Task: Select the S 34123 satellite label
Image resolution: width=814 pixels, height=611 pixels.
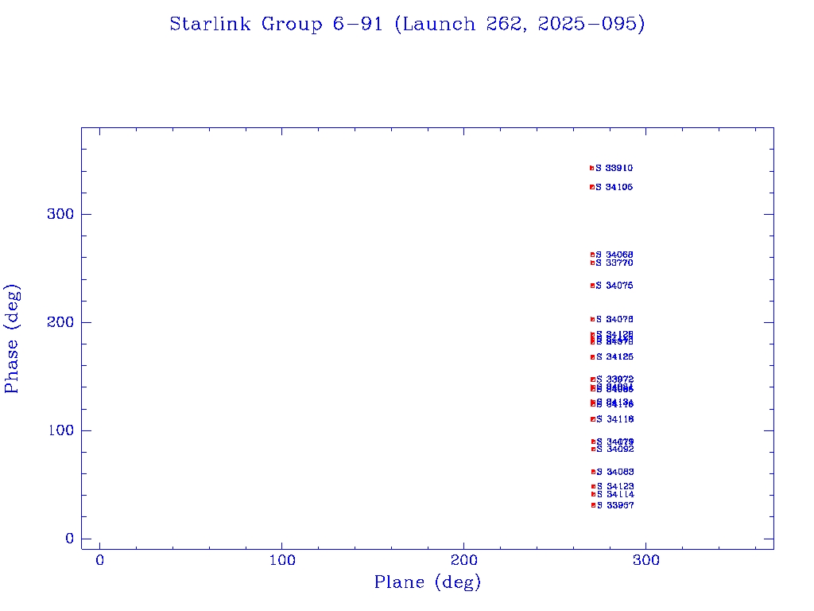Action: tap(615, 487)
